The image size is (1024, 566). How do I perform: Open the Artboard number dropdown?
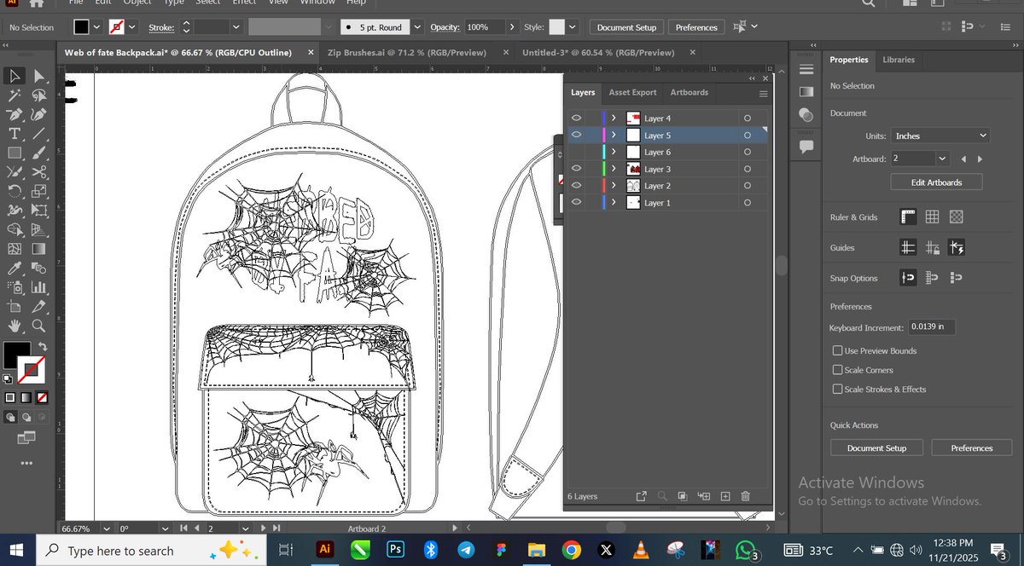coord(942,159)
